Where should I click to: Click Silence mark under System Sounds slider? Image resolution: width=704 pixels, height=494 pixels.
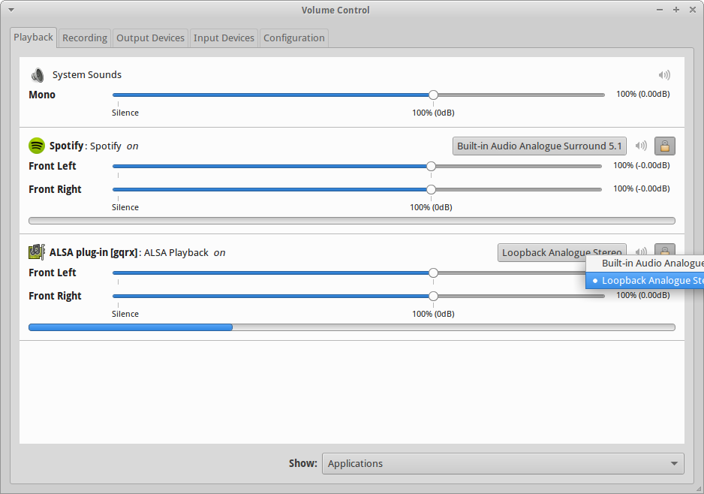coord(125,113)
